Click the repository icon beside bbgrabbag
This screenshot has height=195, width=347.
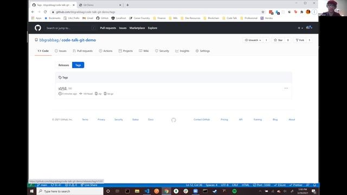36,40
